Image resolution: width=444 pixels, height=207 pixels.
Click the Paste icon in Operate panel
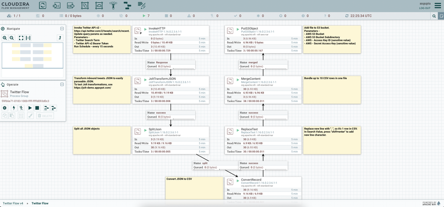11,116
